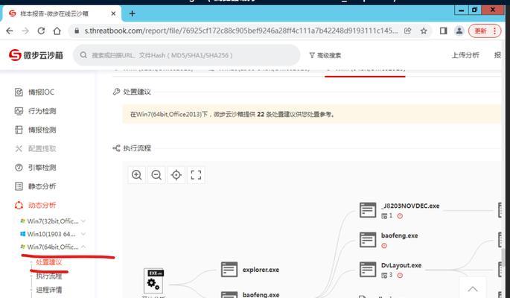This screenshot has height=298, width=510.
Task: Click the browser forward arrow
Action: (x=25, y=31)
